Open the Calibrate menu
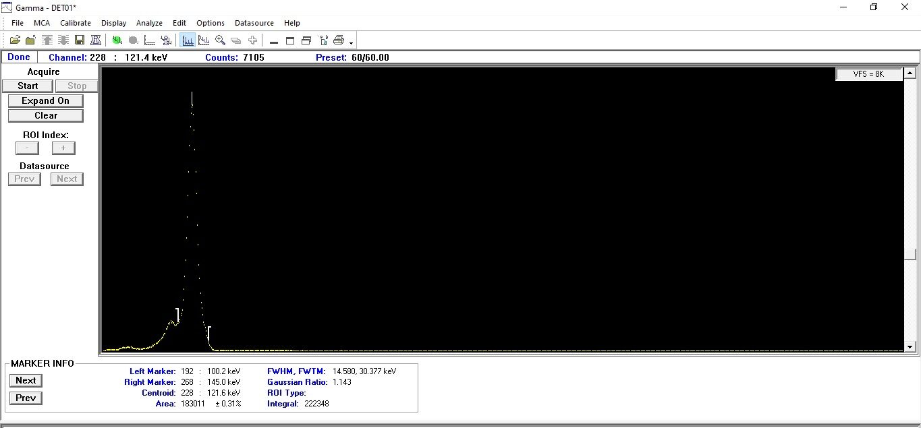The height and width of the screenshot is (428, 921). [76, 23]
